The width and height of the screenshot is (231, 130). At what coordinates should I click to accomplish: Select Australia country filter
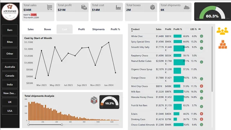(x=10, y=67)
